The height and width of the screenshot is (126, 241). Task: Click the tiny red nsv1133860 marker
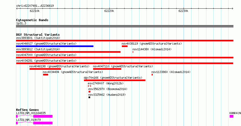point(152,75)
